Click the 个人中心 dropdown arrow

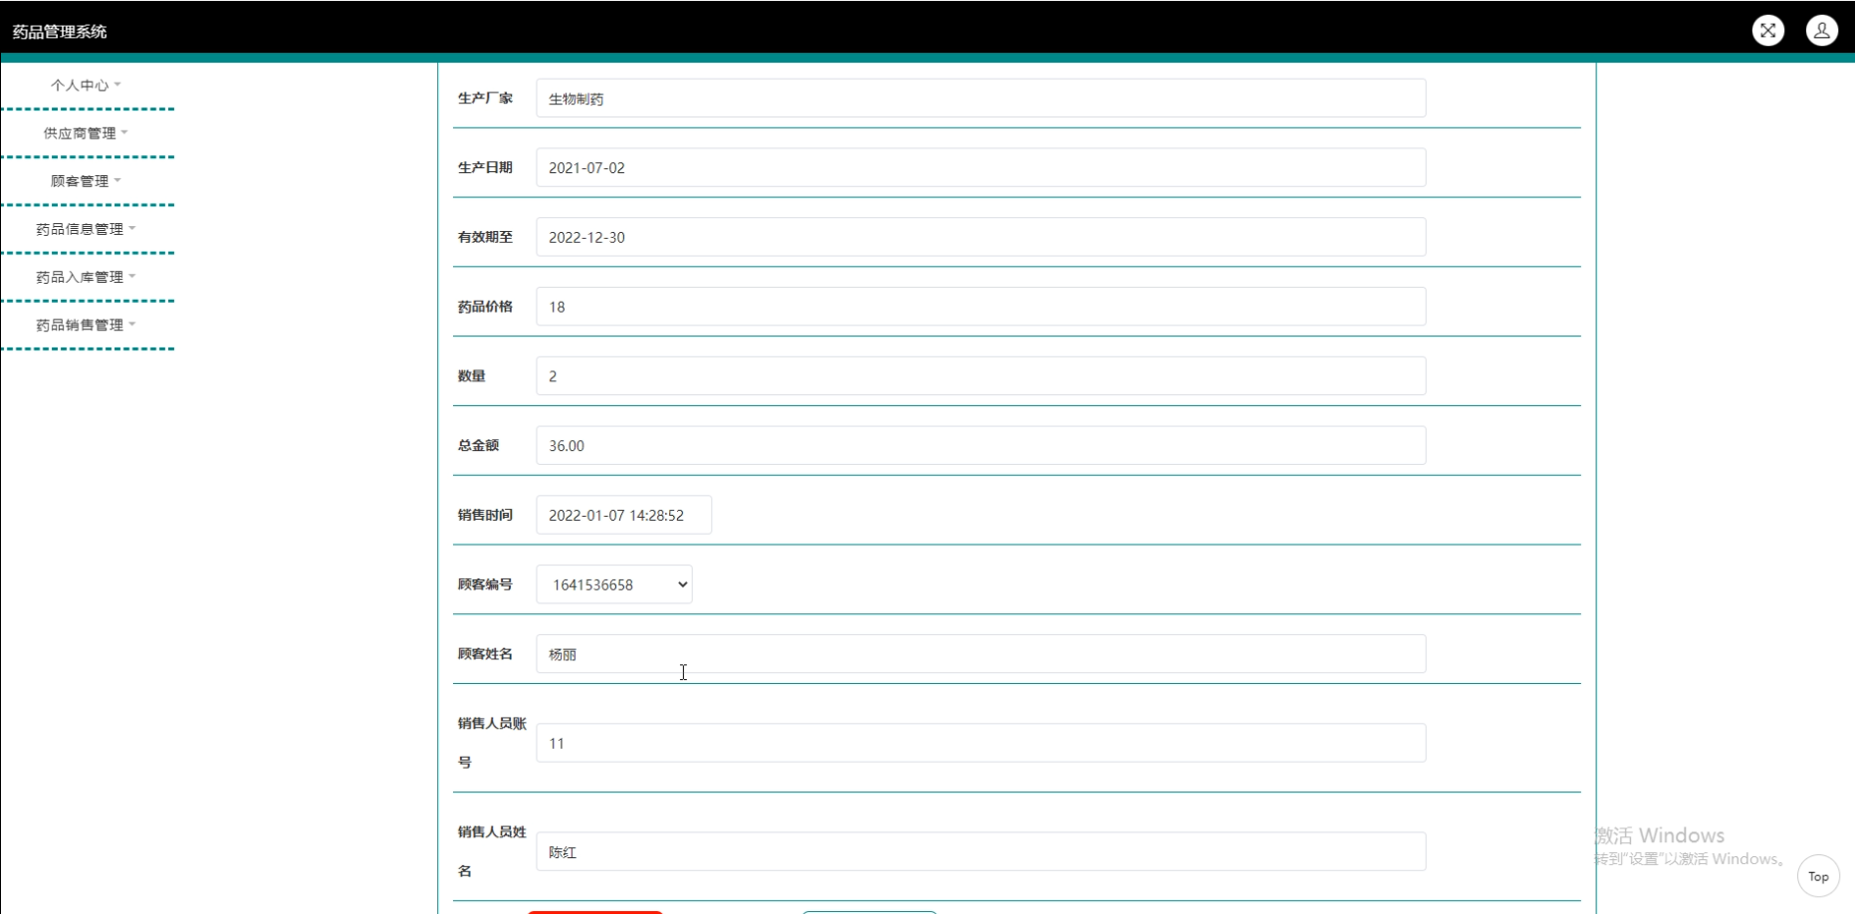pos(117,85)
